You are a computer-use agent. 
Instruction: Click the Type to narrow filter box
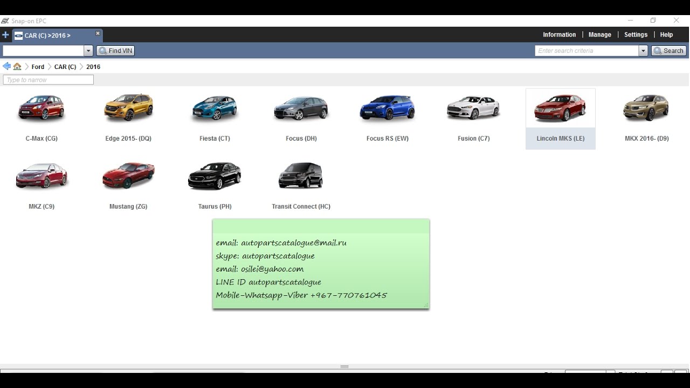pos(48,80)
